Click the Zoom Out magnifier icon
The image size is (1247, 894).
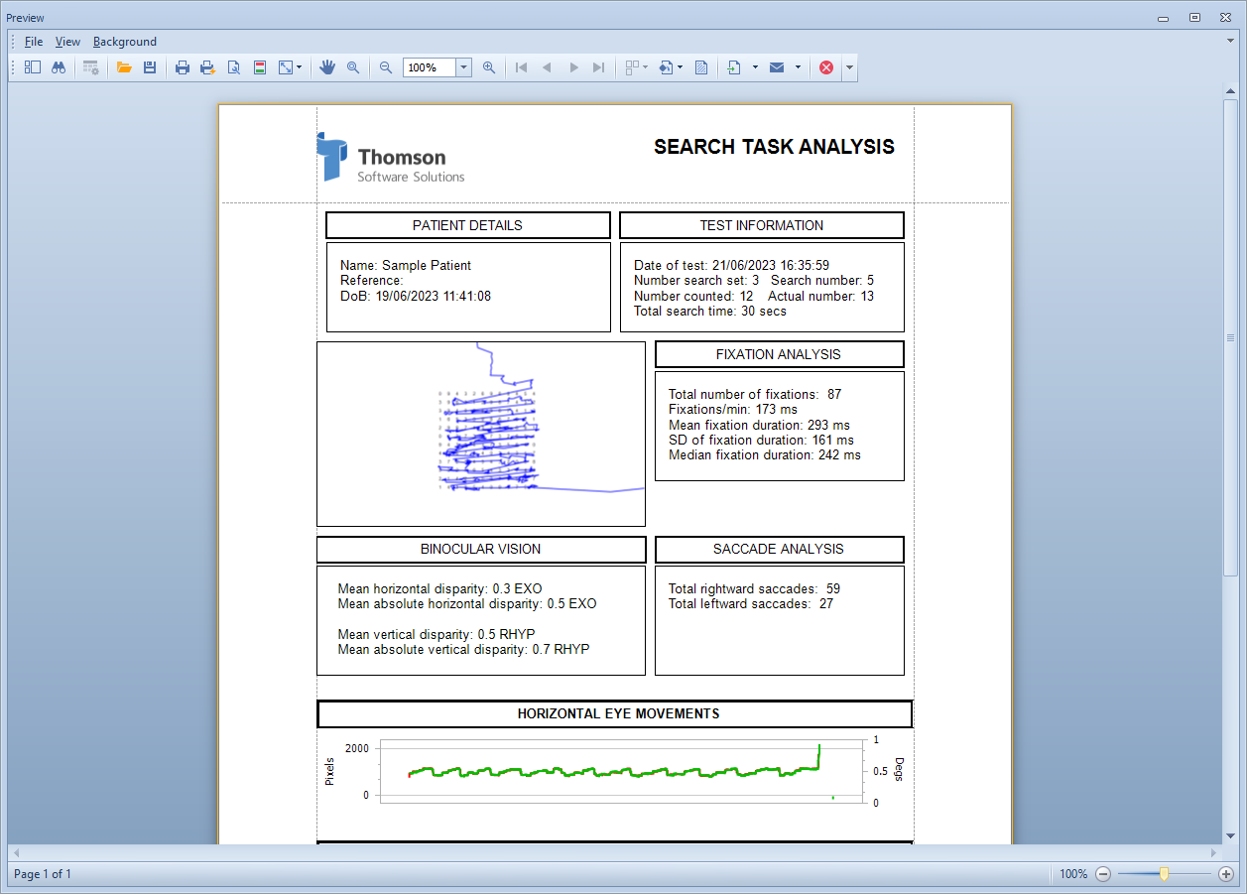click(x=386, y=67)
